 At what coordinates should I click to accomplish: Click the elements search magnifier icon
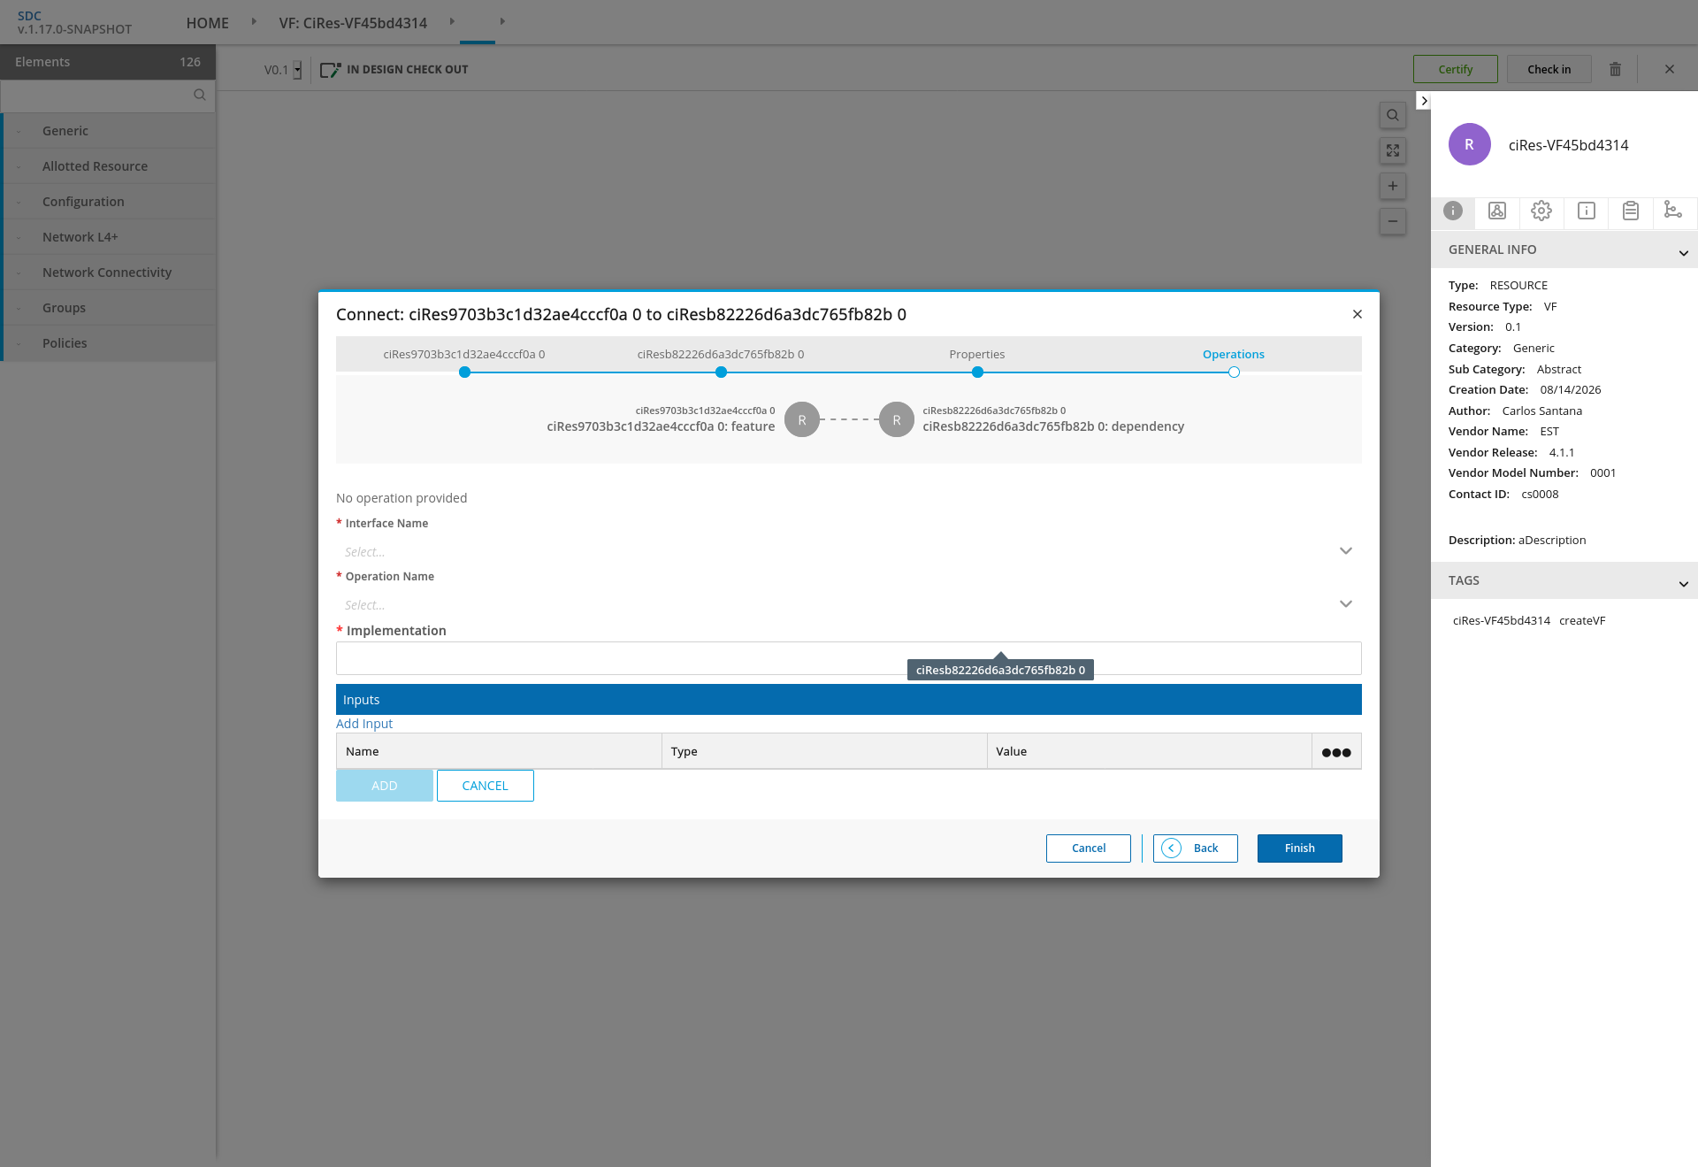tap(200, 95)
